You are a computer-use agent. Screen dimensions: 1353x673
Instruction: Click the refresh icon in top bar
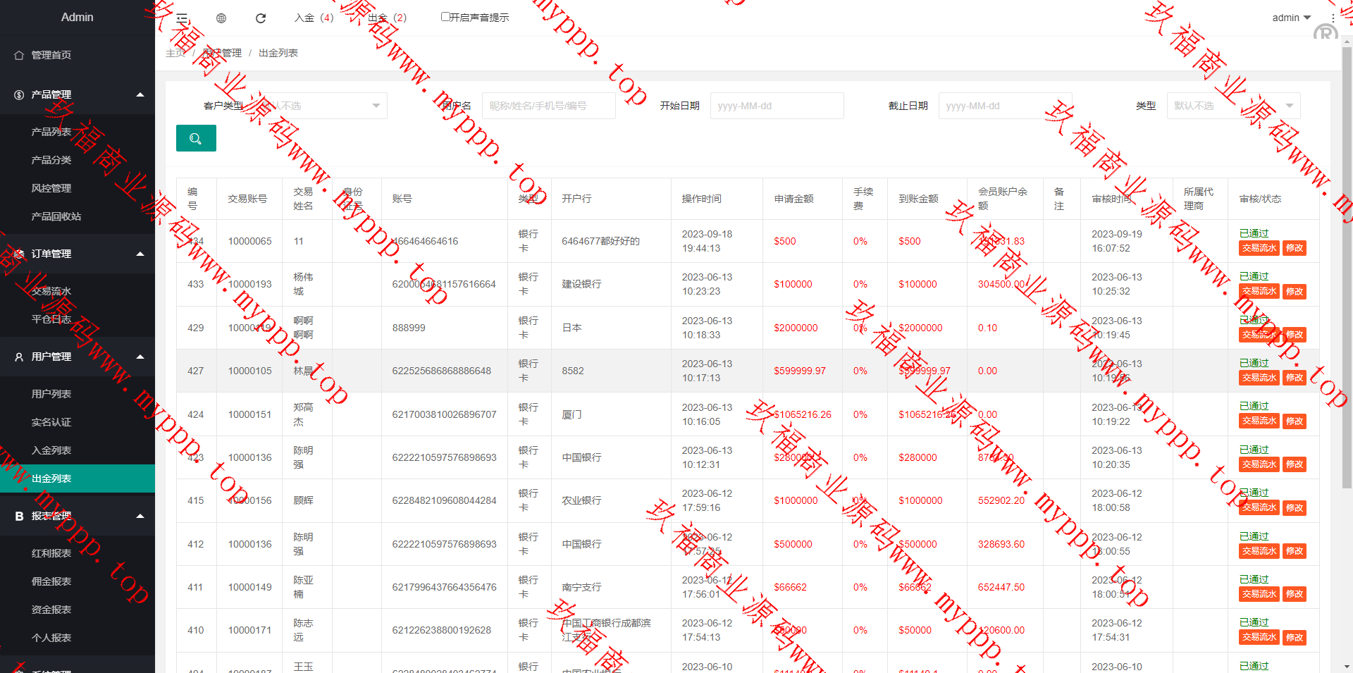coord(261,18)
